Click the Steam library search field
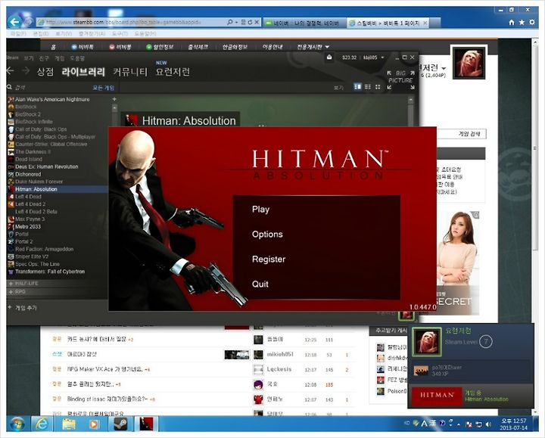545x438 pixels. (48, 88)
